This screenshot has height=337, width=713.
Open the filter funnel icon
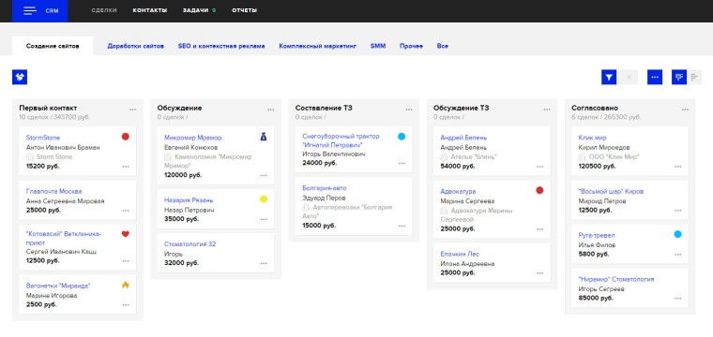click(x=609, y=77)
